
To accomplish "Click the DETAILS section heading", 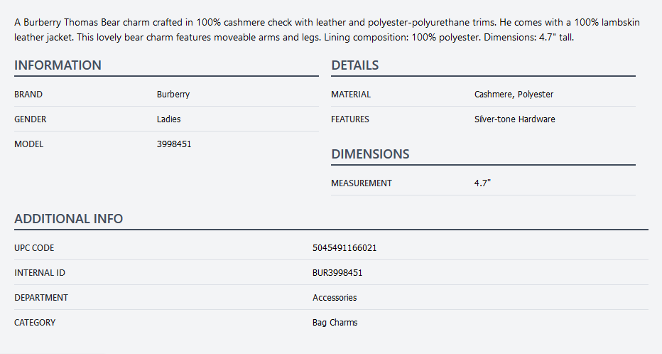I will [x=354, y=65].
